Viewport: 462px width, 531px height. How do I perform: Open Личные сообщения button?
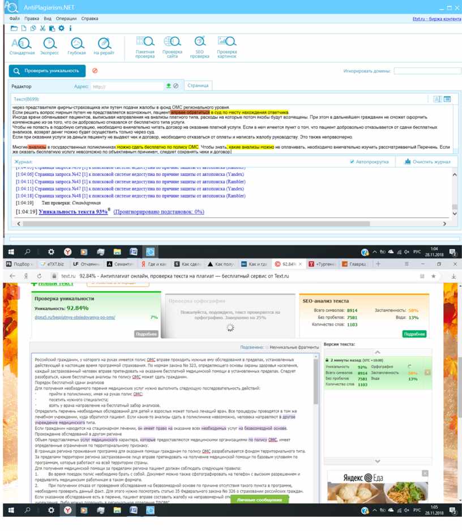pyautogui.click(x=259, y=499)
